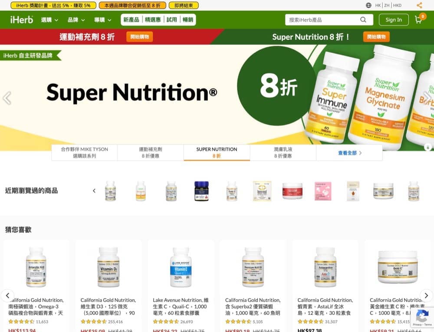Viewport: 434px width, 332px height.
Task: Click 開始購物 button on sports supplements banner
Action: pos(139,37)
